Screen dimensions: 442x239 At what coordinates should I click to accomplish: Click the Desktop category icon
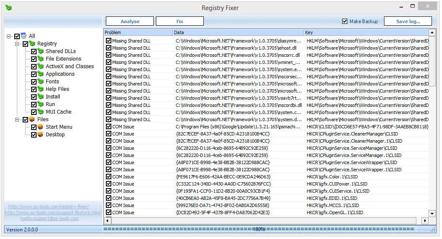(x=41, y=135)
